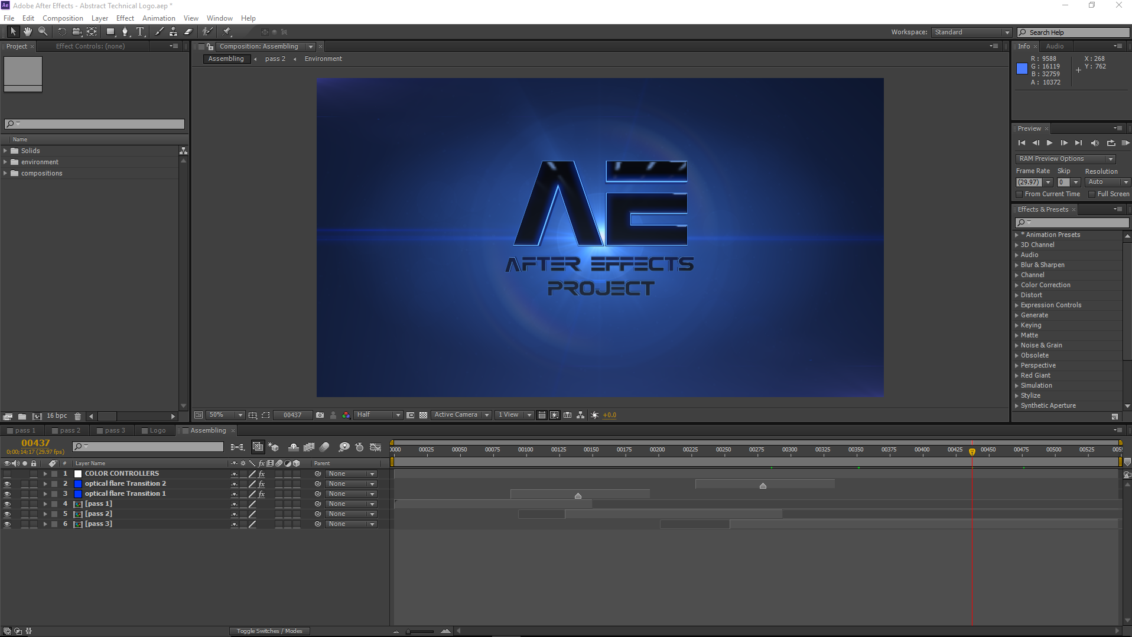Viewport: 1132px width, 637px height.
Task: Select the Brush tool
Action: (x=159, y=32)
